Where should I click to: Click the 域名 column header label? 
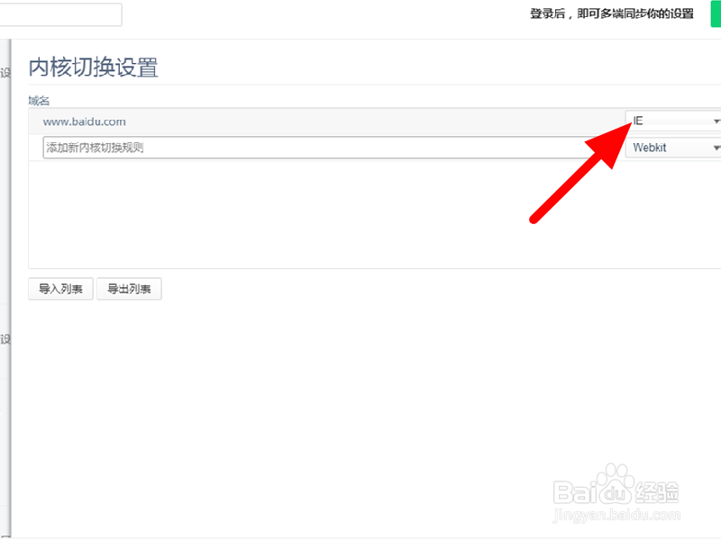pyautogui.click(x=39, y=101)
